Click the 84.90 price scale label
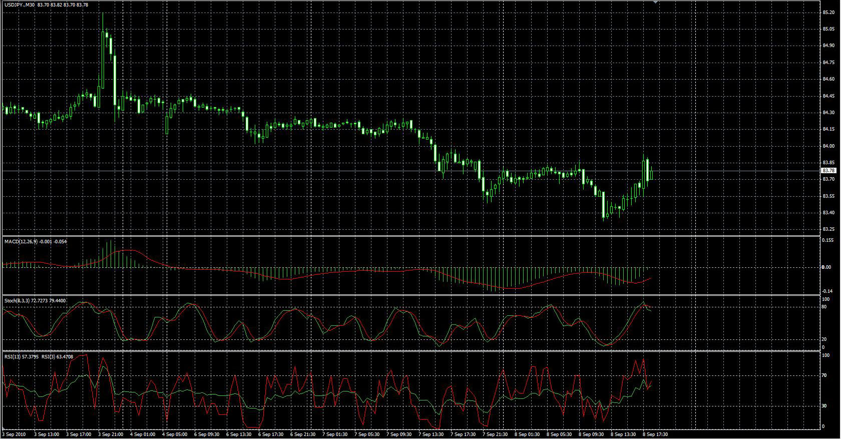Screen dimensions: 841x439 (x=828, y=46)
